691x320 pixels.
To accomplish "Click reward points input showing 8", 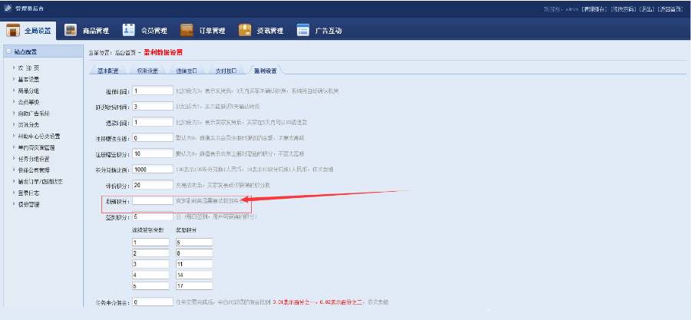I will pos(194,253).
